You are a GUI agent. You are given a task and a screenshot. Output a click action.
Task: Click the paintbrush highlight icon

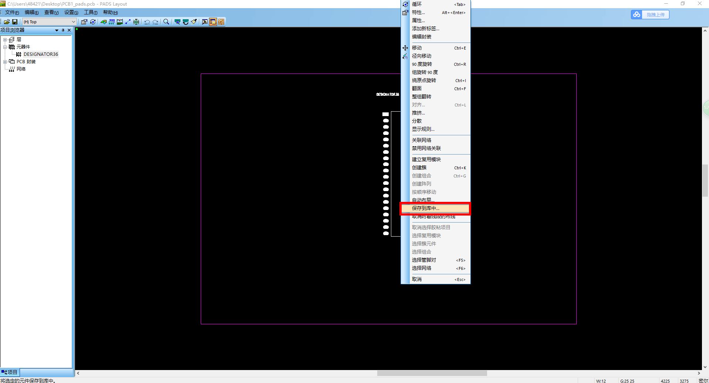point(194,22)
